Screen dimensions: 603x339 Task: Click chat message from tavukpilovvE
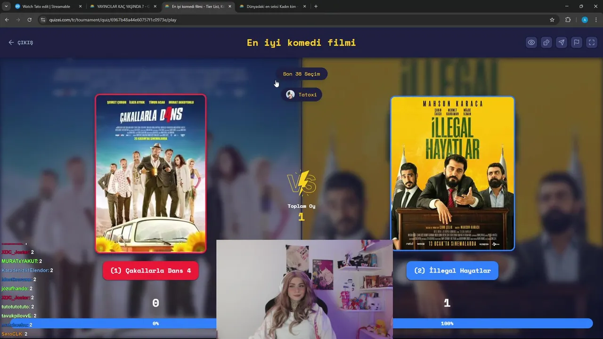pyautogui.click(x=19, y=316)
